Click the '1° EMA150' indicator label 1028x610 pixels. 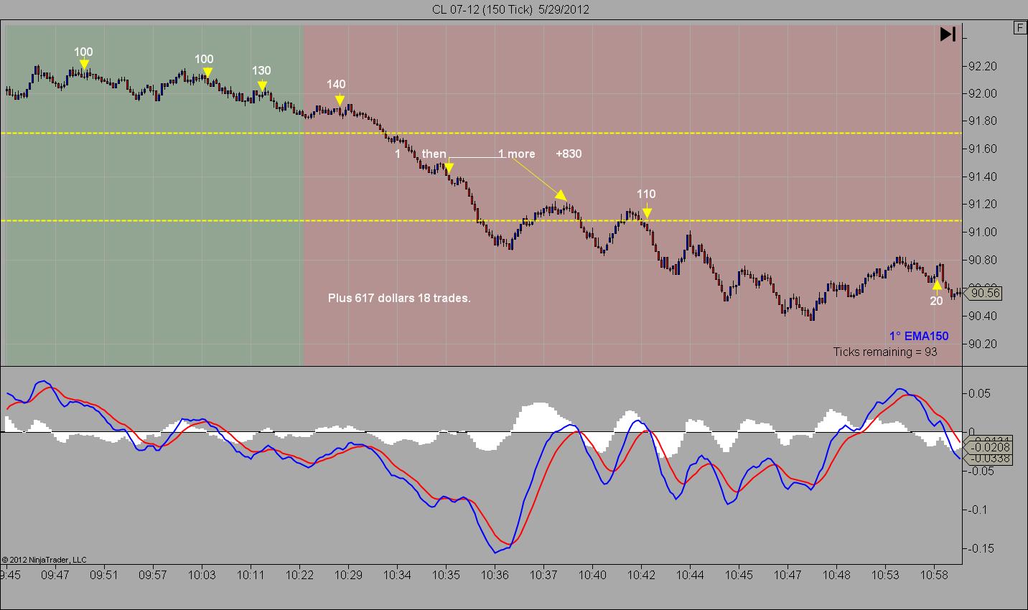click(919, 336)
